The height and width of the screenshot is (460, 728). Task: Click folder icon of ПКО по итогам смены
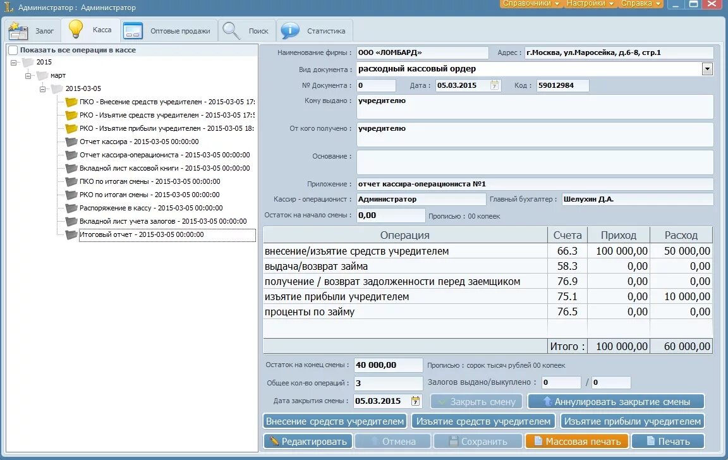click(x=71, y=181)
